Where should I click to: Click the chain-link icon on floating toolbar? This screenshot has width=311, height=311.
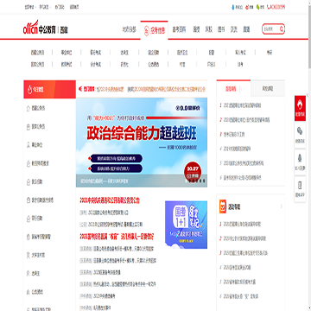pyautogui.click(x=300, y=131)
